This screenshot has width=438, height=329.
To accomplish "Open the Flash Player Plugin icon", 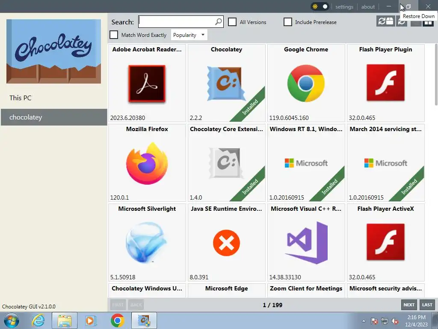I will point(385,83).
